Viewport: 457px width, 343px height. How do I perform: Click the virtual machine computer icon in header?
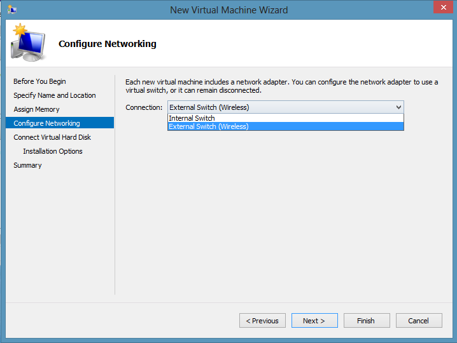click(x=28, y=43)
